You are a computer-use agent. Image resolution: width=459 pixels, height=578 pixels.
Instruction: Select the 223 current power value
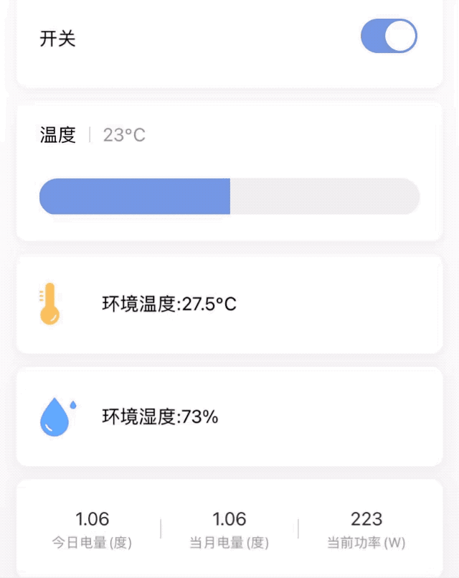click(366, 518)
